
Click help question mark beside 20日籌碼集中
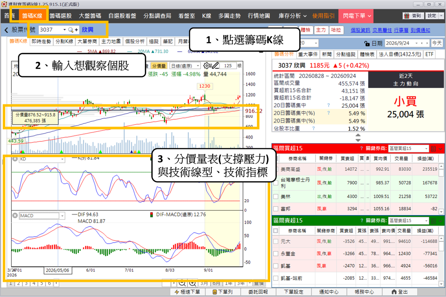click(328, 105)
